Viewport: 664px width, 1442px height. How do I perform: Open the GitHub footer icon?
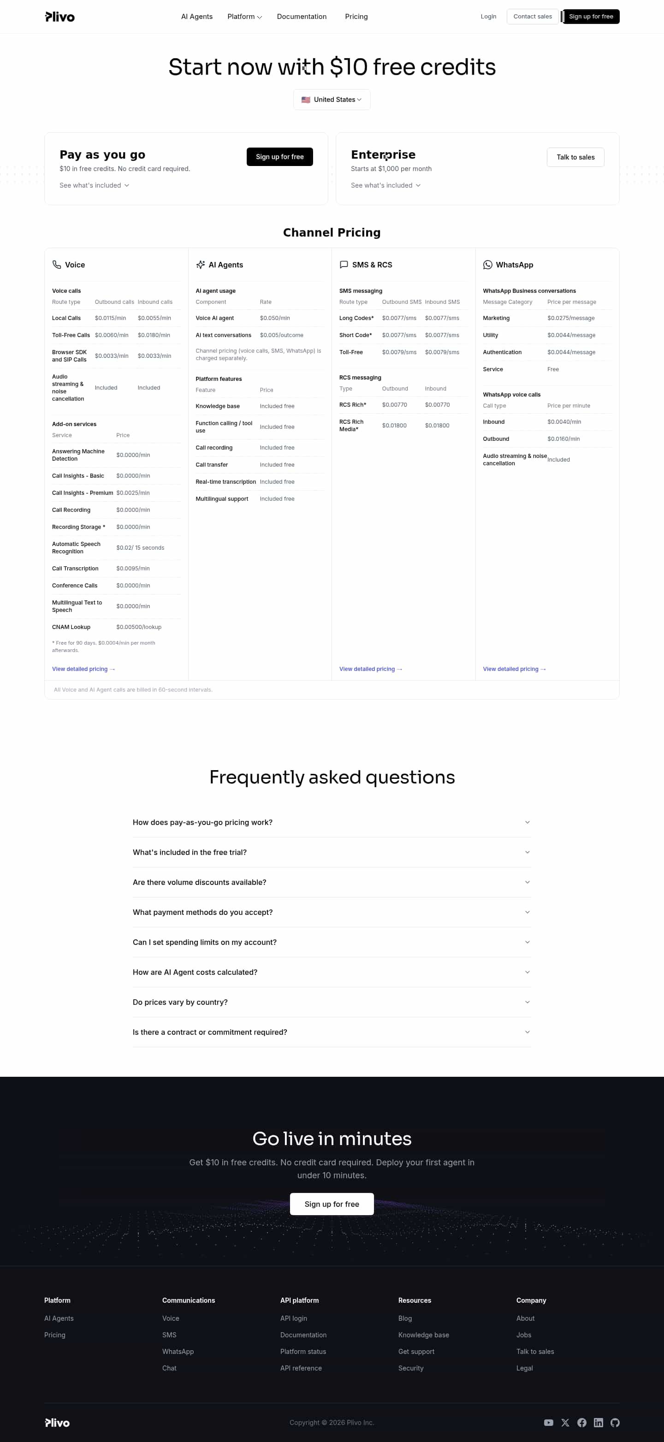tap(615, 1423)
